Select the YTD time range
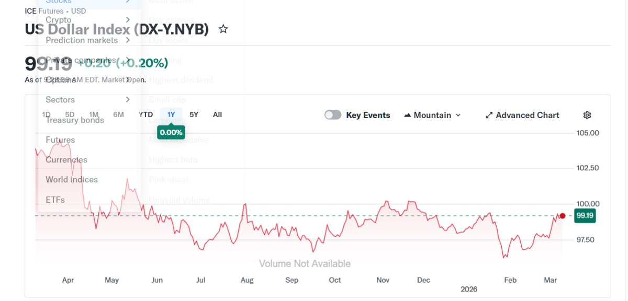Viewport: 628px width, 301px height. coord(145,114)
